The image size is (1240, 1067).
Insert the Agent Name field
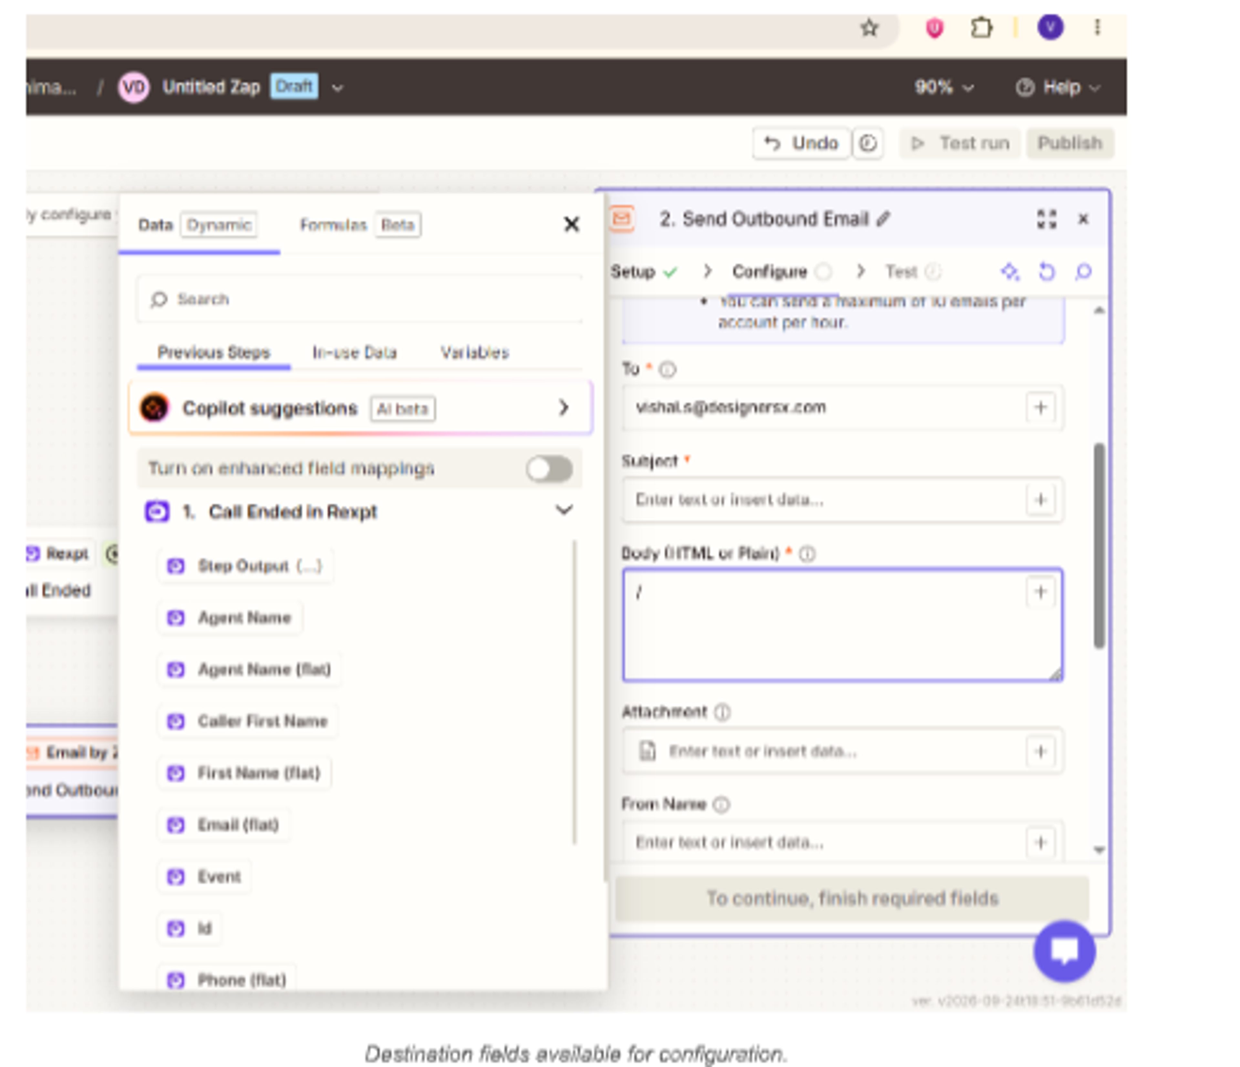[230, 617]
